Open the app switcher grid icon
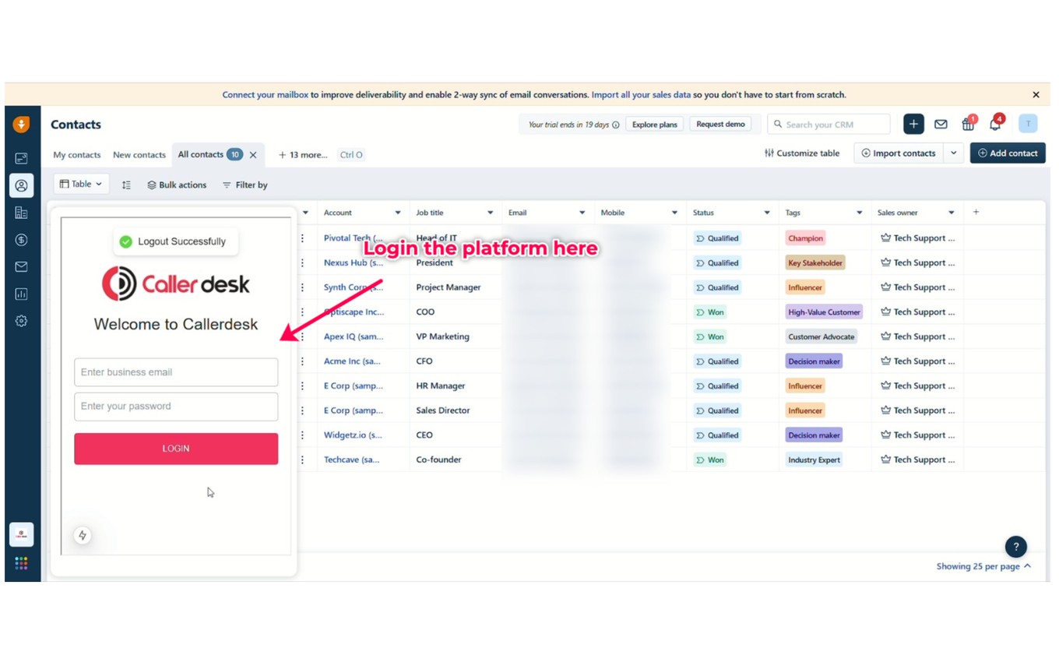Image resolution: width=1059 pixels, height=662 pixels. 21,563
